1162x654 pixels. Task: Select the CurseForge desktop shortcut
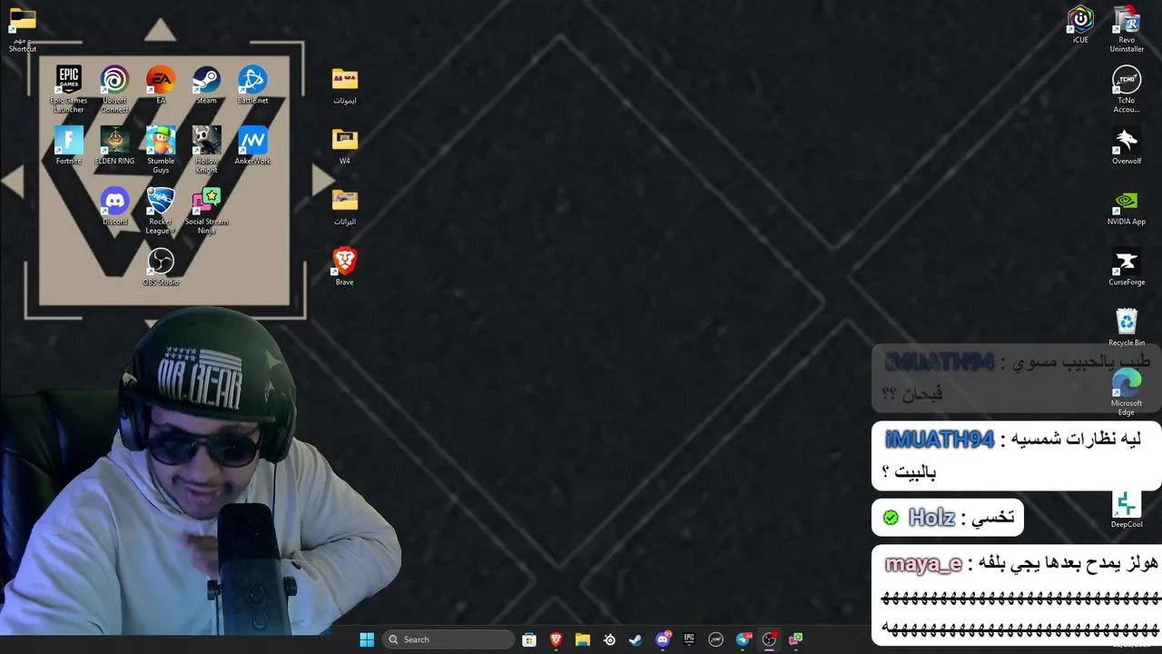(x=1127, y=266)
